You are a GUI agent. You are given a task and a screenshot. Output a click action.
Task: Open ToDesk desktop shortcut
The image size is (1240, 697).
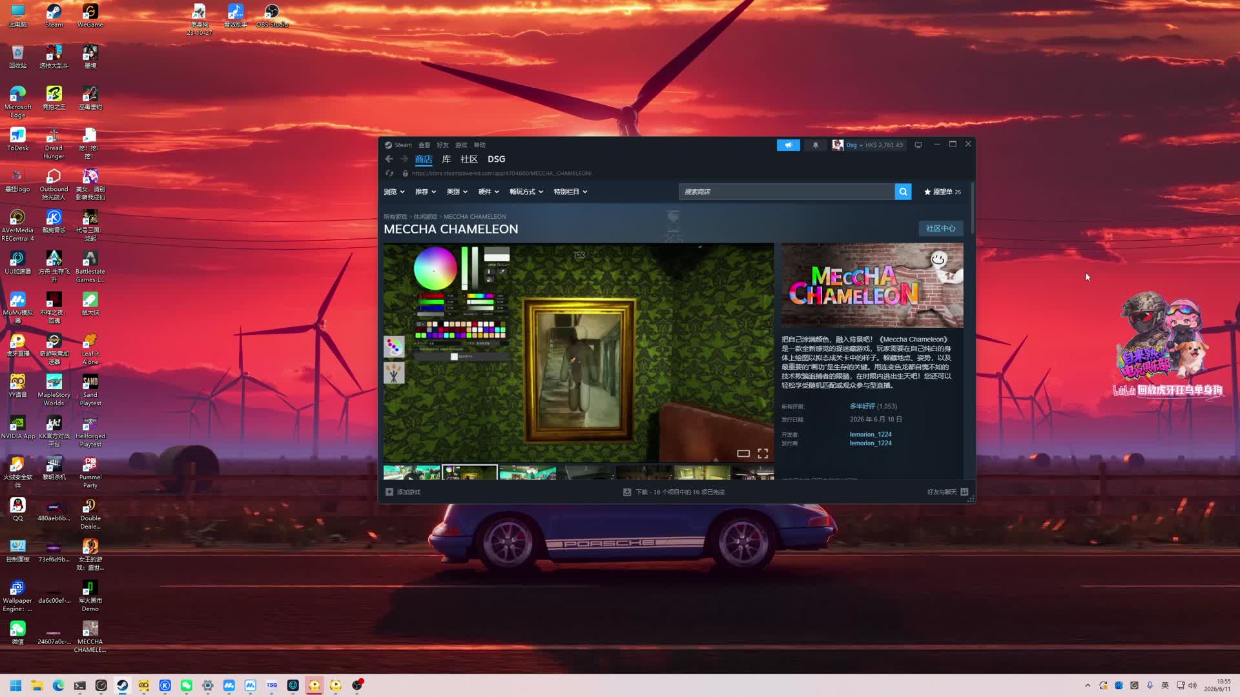coord(18,139)
